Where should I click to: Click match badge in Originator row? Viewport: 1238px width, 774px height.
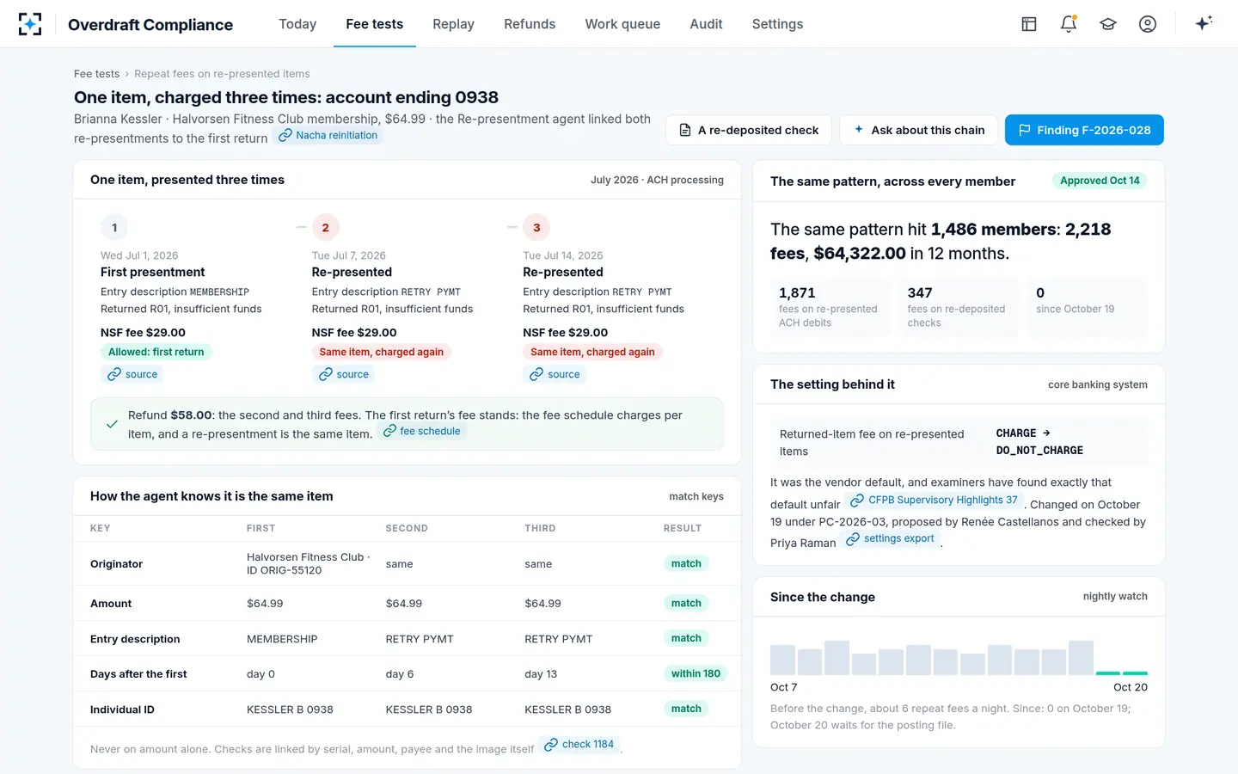click(x=686, y=563)
